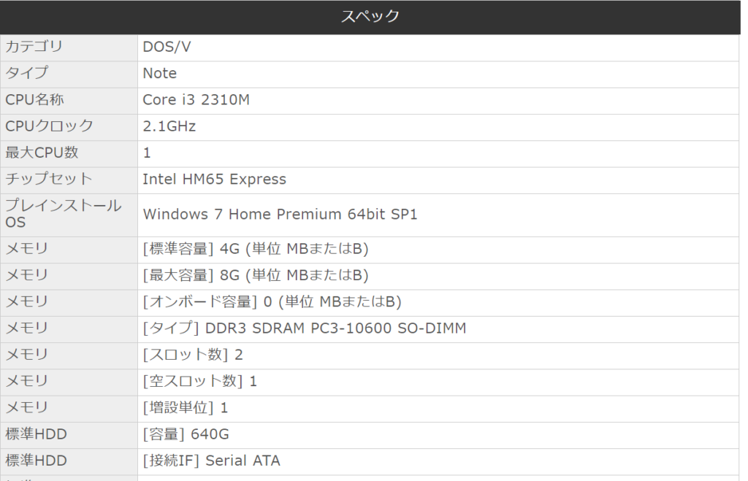Click the [標準容量] 4G memory value
The height and width of the screenshot is (481, 748).
click(x=256, y=250)
